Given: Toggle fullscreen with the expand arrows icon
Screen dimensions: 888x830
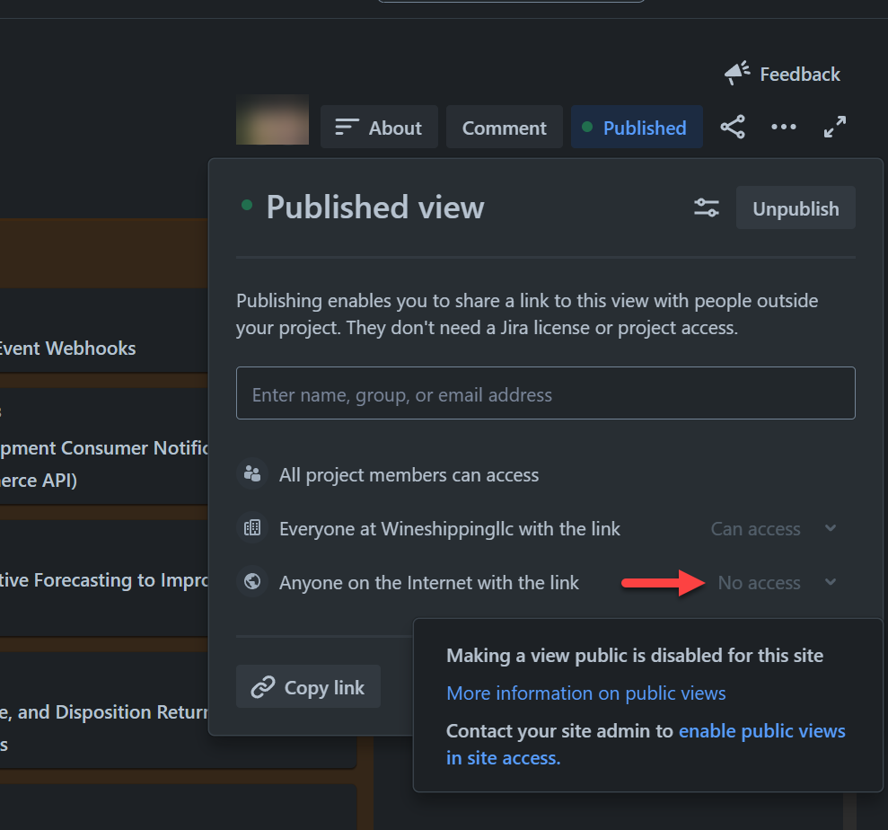Looking at the screenshot, I should pyautogui.click(x=835, y=127).
